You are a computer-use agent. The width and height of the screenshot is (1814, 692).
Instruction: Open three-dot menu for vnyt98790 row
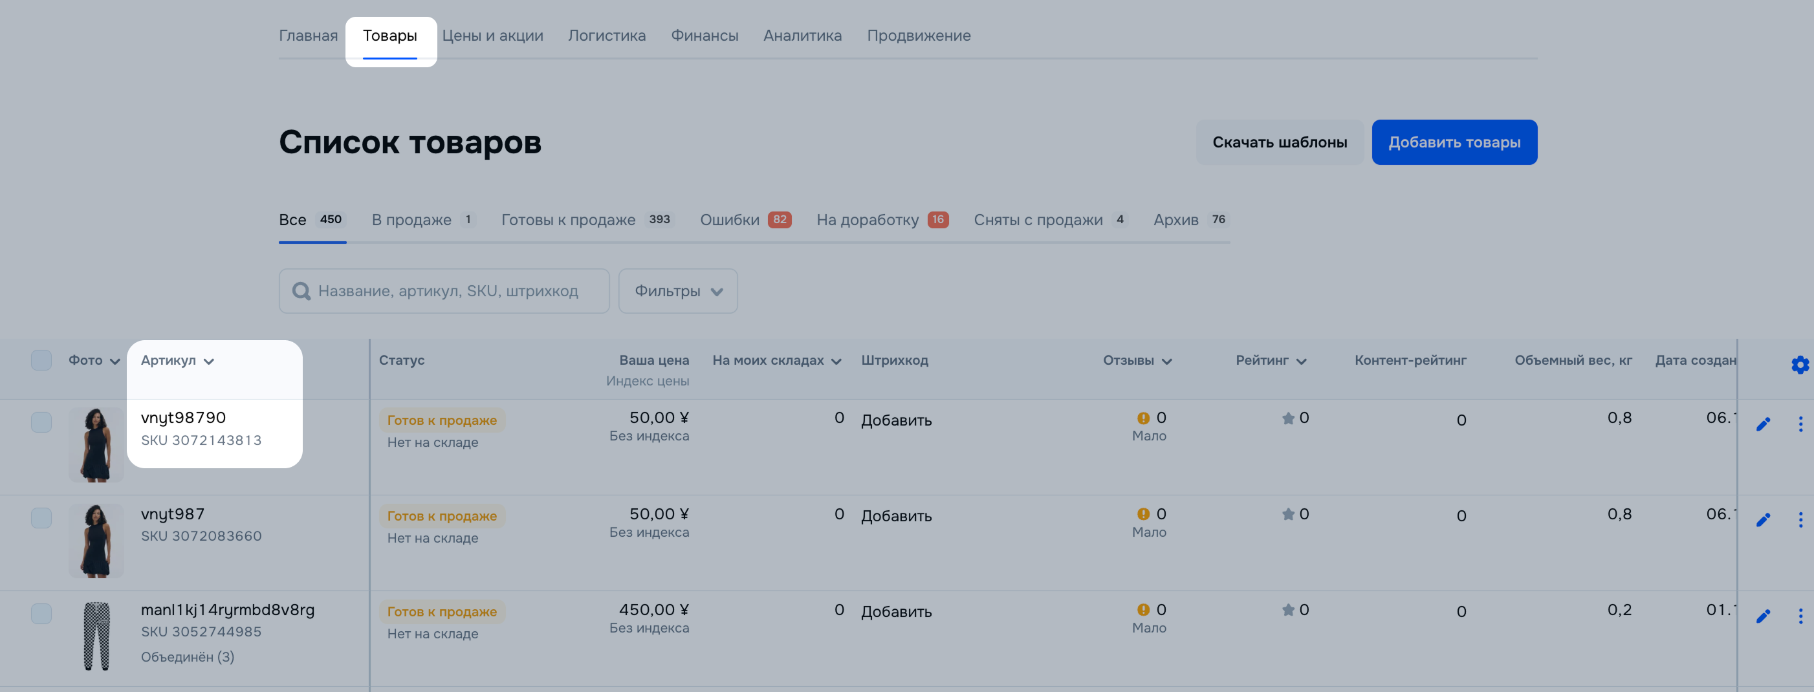click(x=1800, y=424)
